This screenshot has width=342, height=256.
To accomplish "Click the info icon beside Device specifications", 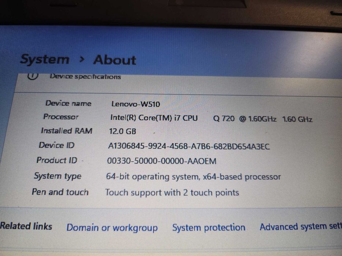I will click(x=33, y=76).
